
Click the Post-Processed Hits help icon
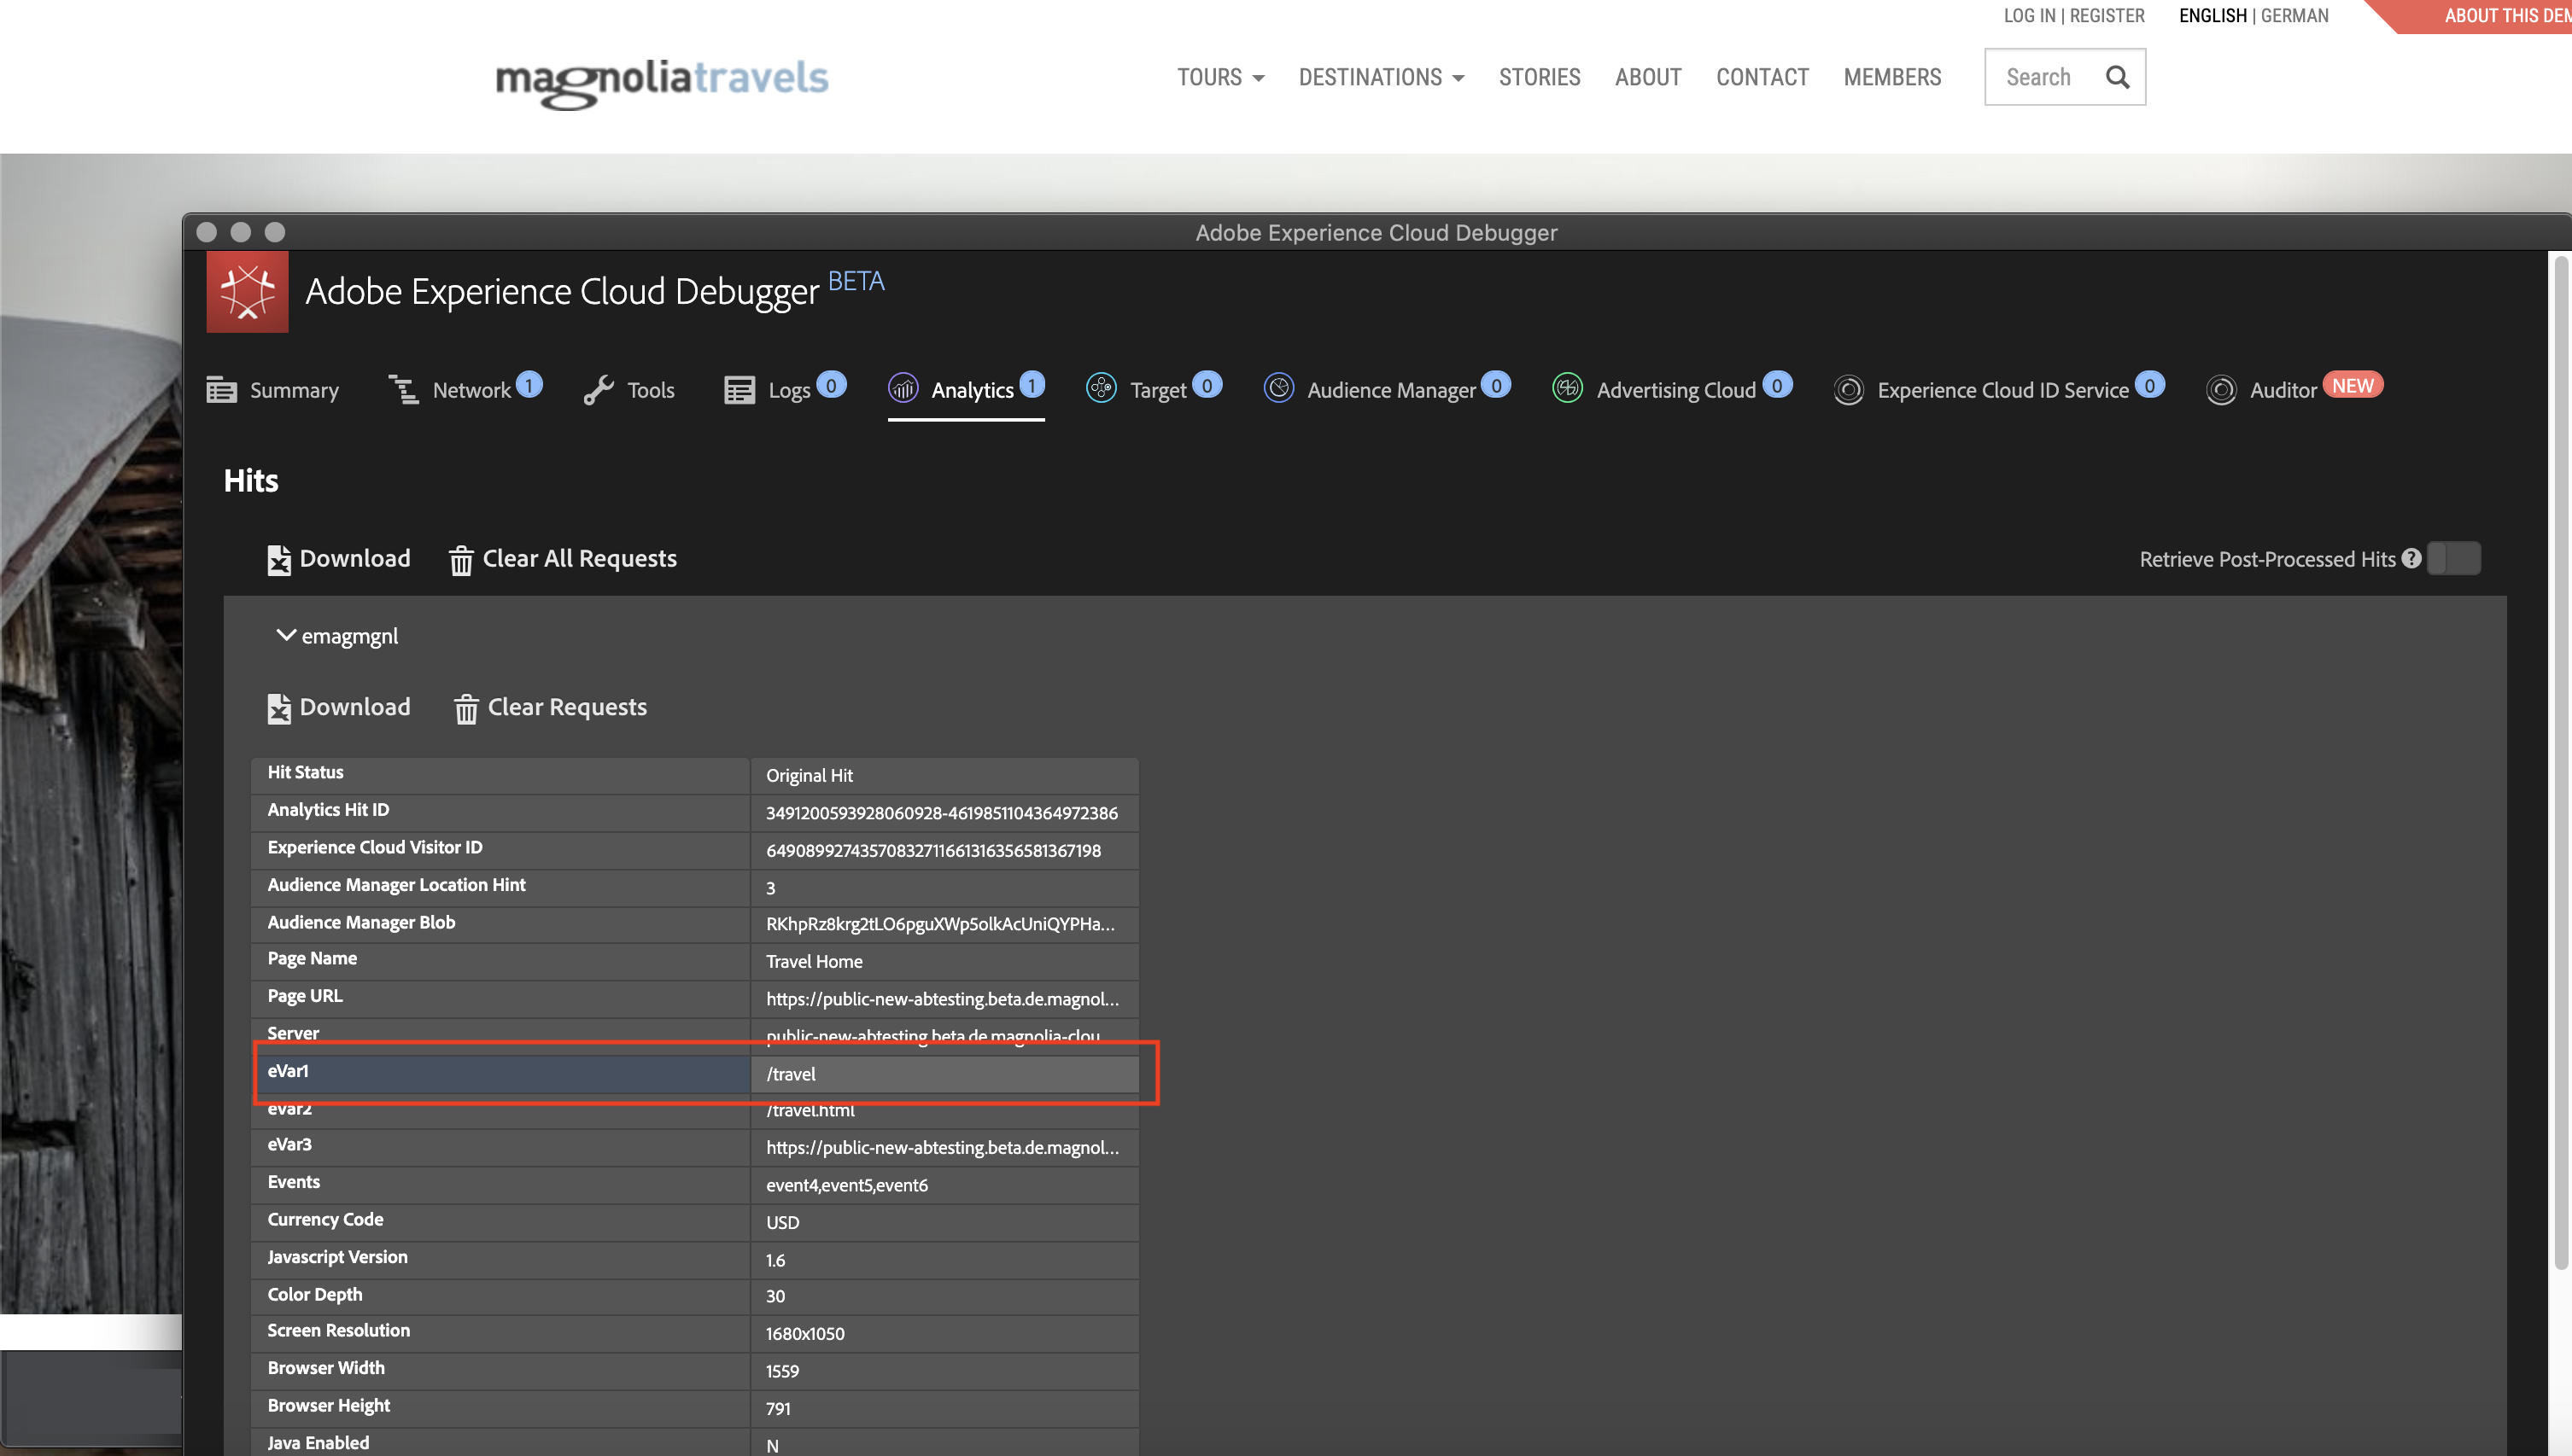2412,558
